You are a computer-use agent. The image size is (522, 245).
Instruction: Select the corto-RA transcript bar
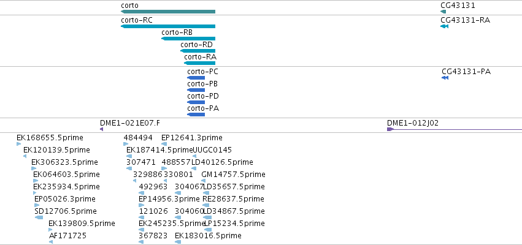coord(200,63)
